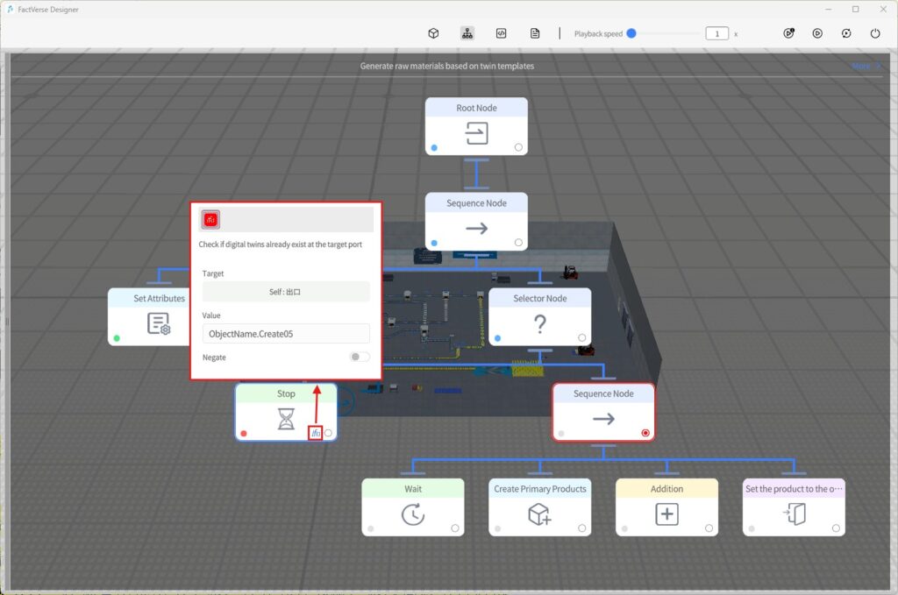Expand the More link at top right
The image size is (898, 595).
pyautogui.click(x=865, y=67)
